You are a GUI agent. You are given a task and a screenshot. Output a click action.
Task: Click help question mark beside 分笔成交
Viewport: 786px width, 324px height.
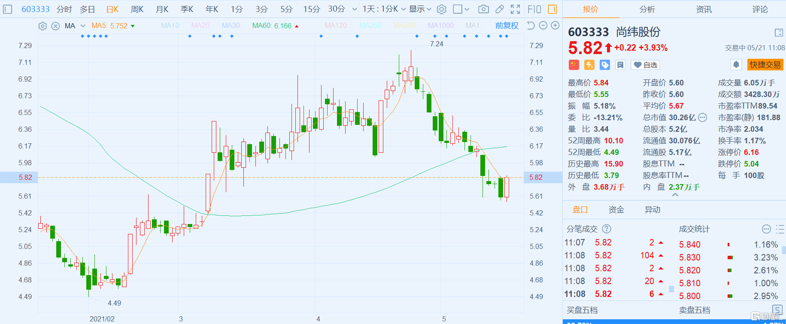pos(607,229)
